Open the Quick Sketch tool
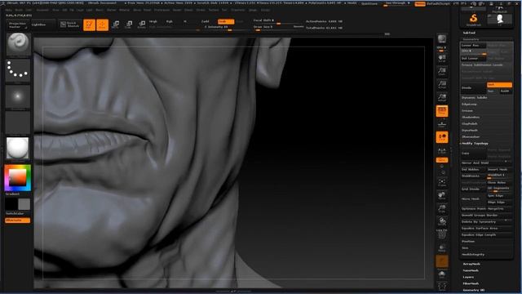Screen dimensions: 522x294 (70, 24)
